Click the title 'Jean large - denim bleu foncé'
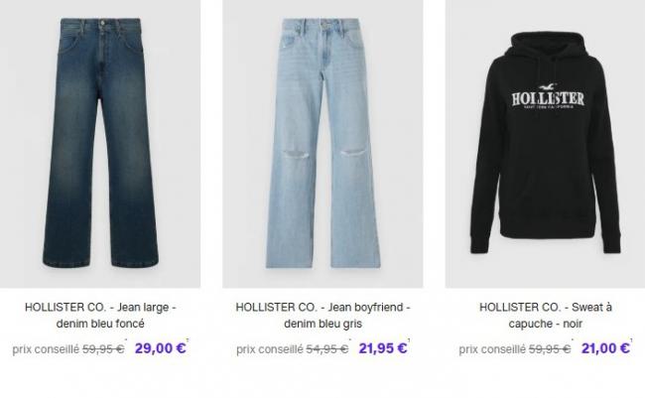 click(100, 316)
